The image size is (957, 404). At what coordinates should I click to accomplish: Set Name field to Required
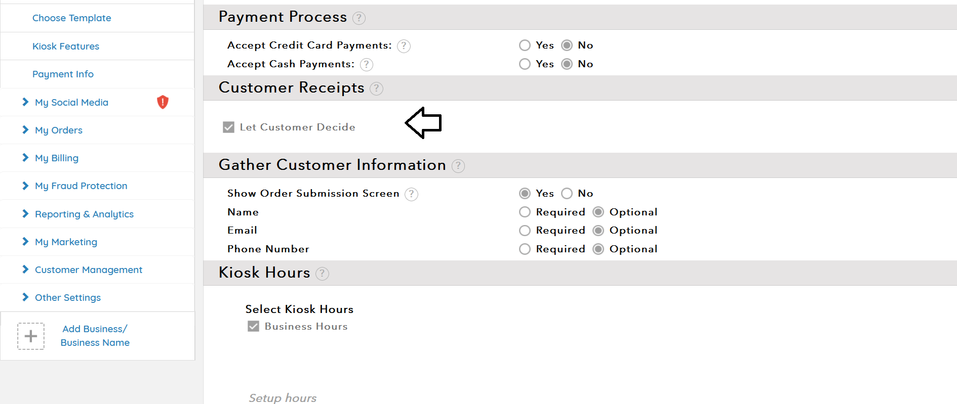pos(525,212)
